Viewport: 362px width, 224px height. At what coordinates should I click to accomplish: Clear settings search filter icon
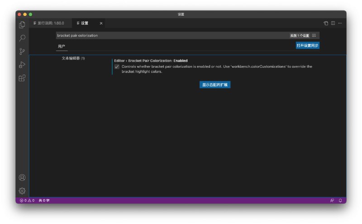pyautogui.click(x=314, y=36)
